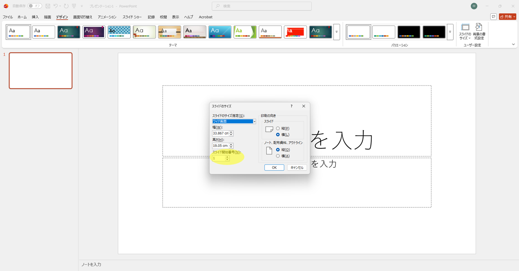Click the Undo arrow icon
Image resolution: width=519 pixels, height=271 pixels.
(56, 6)
